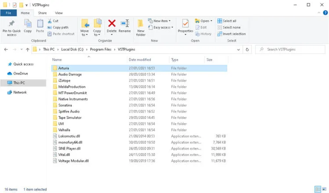Click Select all in ribbon
329x193 pixels.
[227, 21]
